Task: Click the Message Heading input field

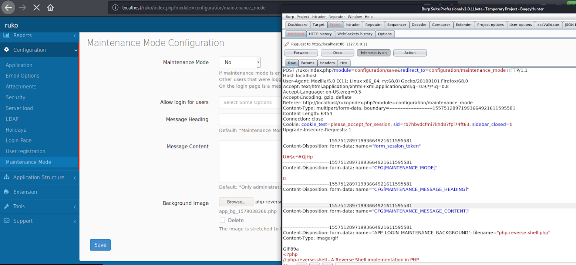Action: [250, 119]
